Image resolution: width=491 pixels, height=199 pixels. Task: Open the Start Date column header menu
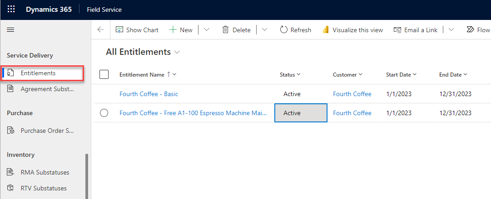pos(401,75)
